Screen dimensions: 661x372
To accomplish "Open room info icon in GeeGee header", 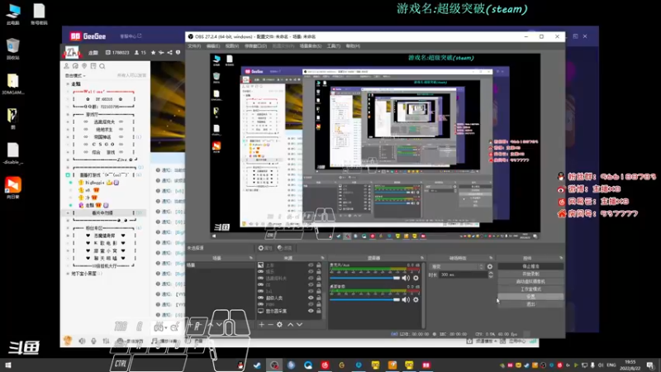I will coord(178,52).
